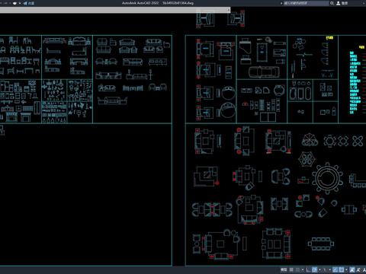Click the Grid display icon
Viewport: 366px width, 274px height.
click(x=291, y=269)
